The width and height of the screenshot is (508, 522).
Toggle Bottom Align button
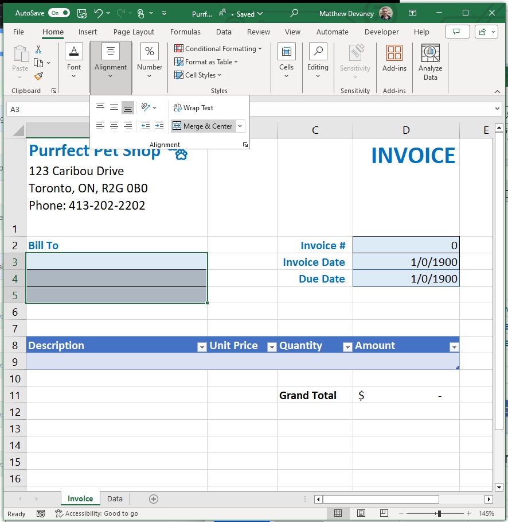pyautogui.click(x=128, y=107)
